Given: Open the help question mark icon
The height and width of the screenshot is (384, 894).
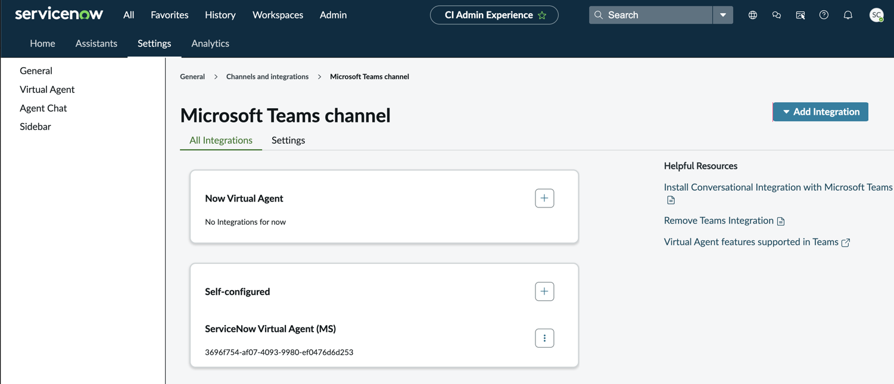Looking at the screenshot, I should pyautogui.click(x=824, y=15).
